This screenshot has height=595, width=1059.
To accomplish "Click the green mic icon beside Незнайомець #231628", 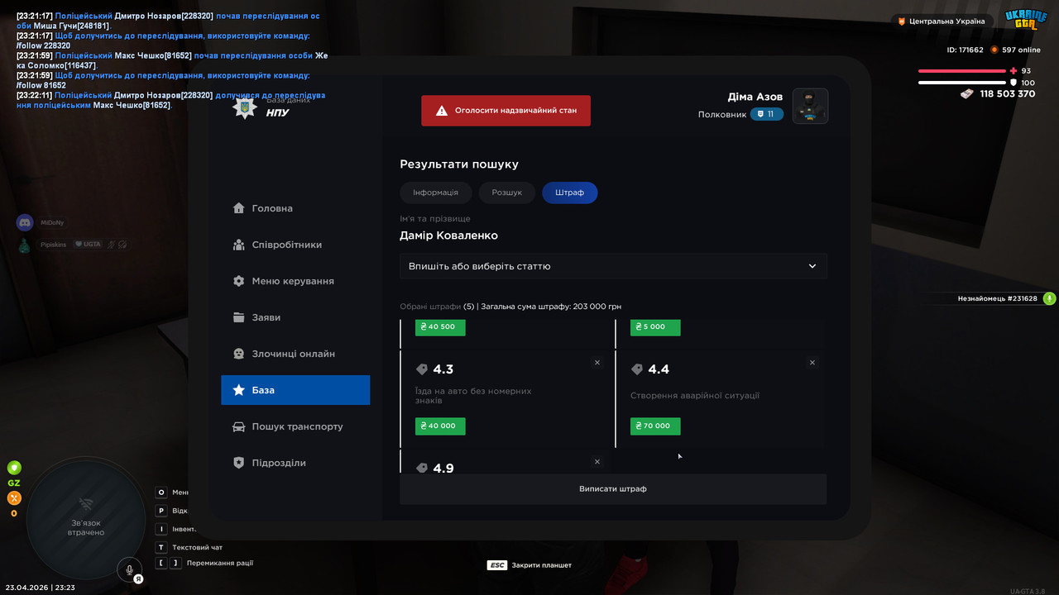I will point(1049,298).
